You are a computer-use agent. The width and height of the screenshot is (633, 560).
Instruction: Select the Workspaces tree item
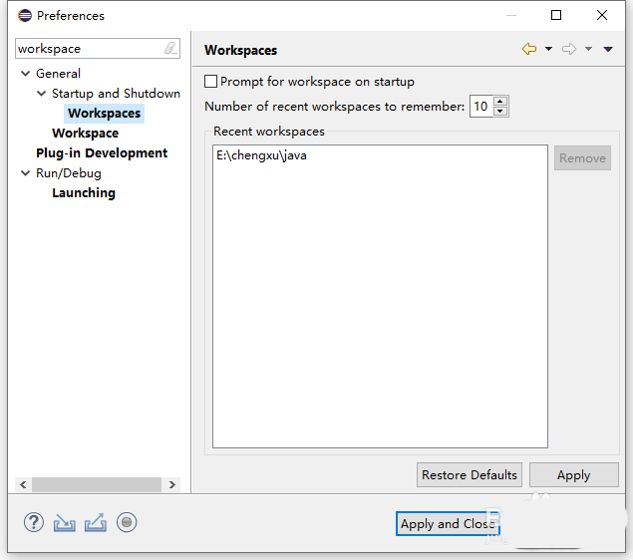click(x=104, y=113)
